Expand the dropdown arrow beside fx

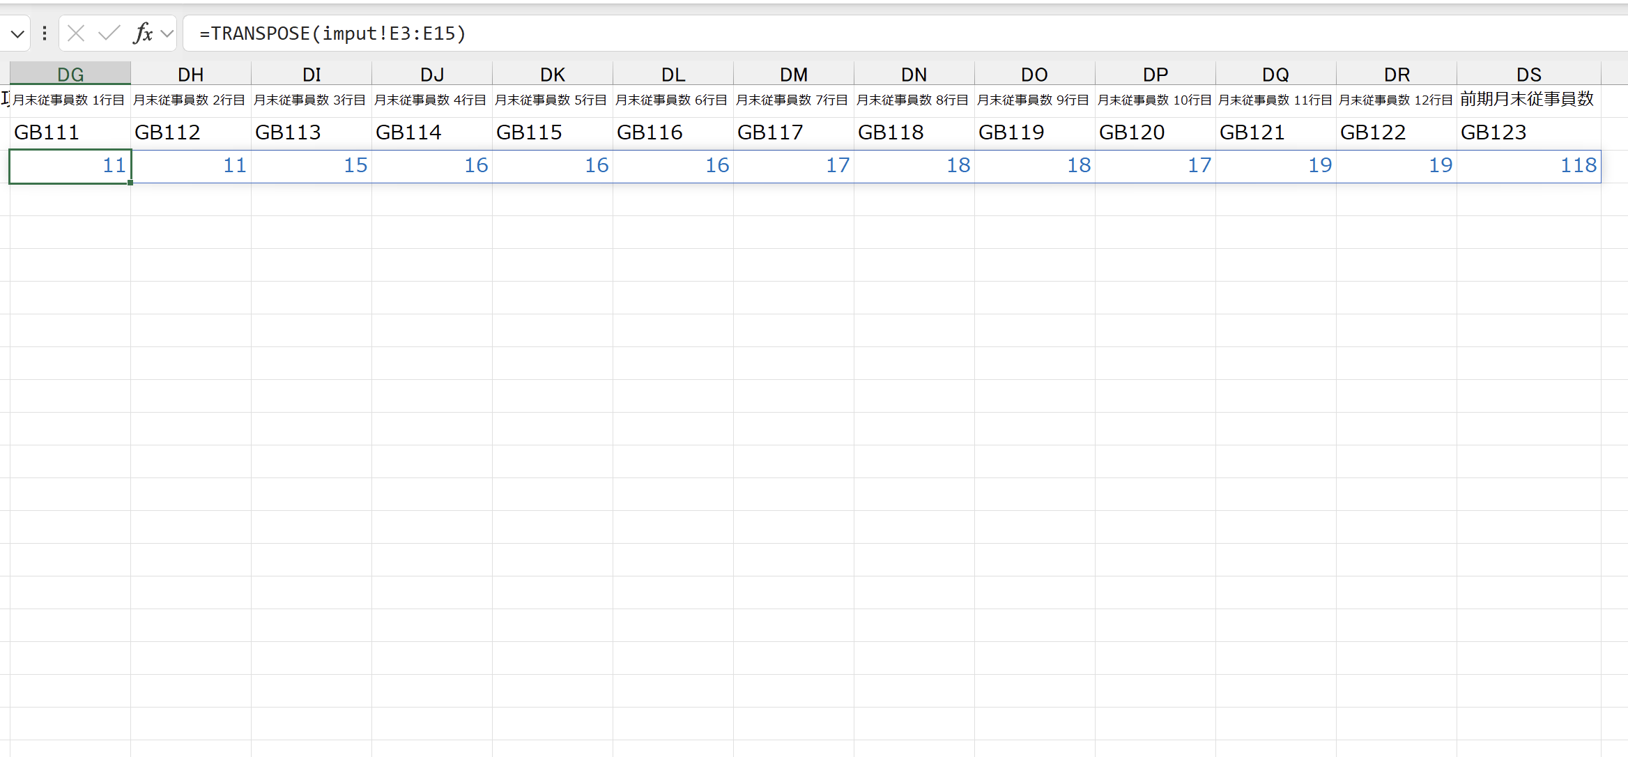[x=167, y=33]
